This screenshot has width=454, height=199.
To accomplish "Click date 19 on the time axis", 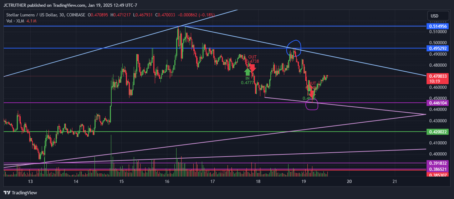I will [303, 182].
